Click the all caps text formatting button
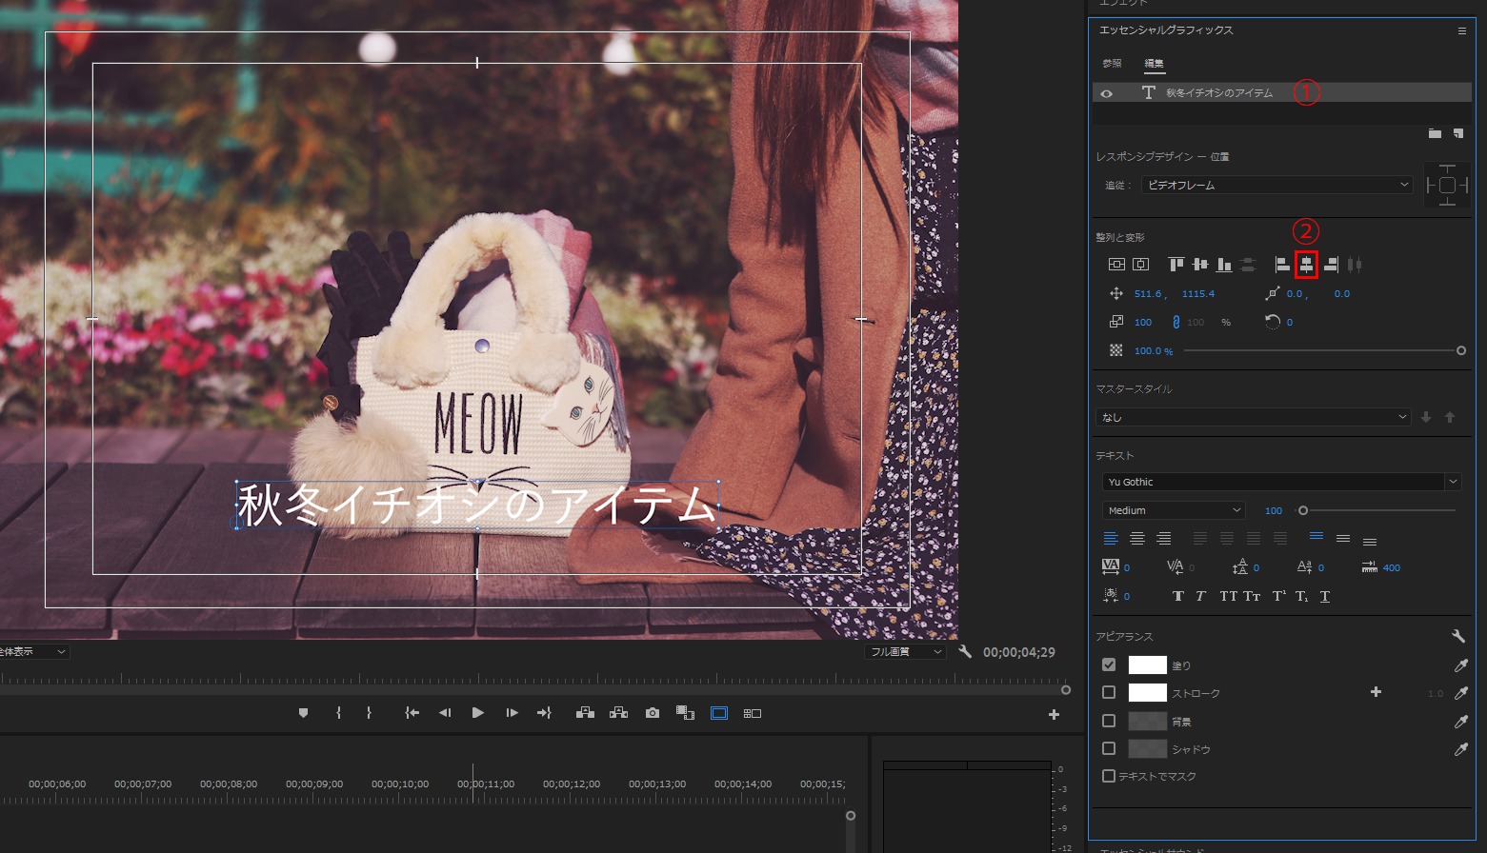This screenshot has width=1487, height=853. click(x=1228, y=596)
